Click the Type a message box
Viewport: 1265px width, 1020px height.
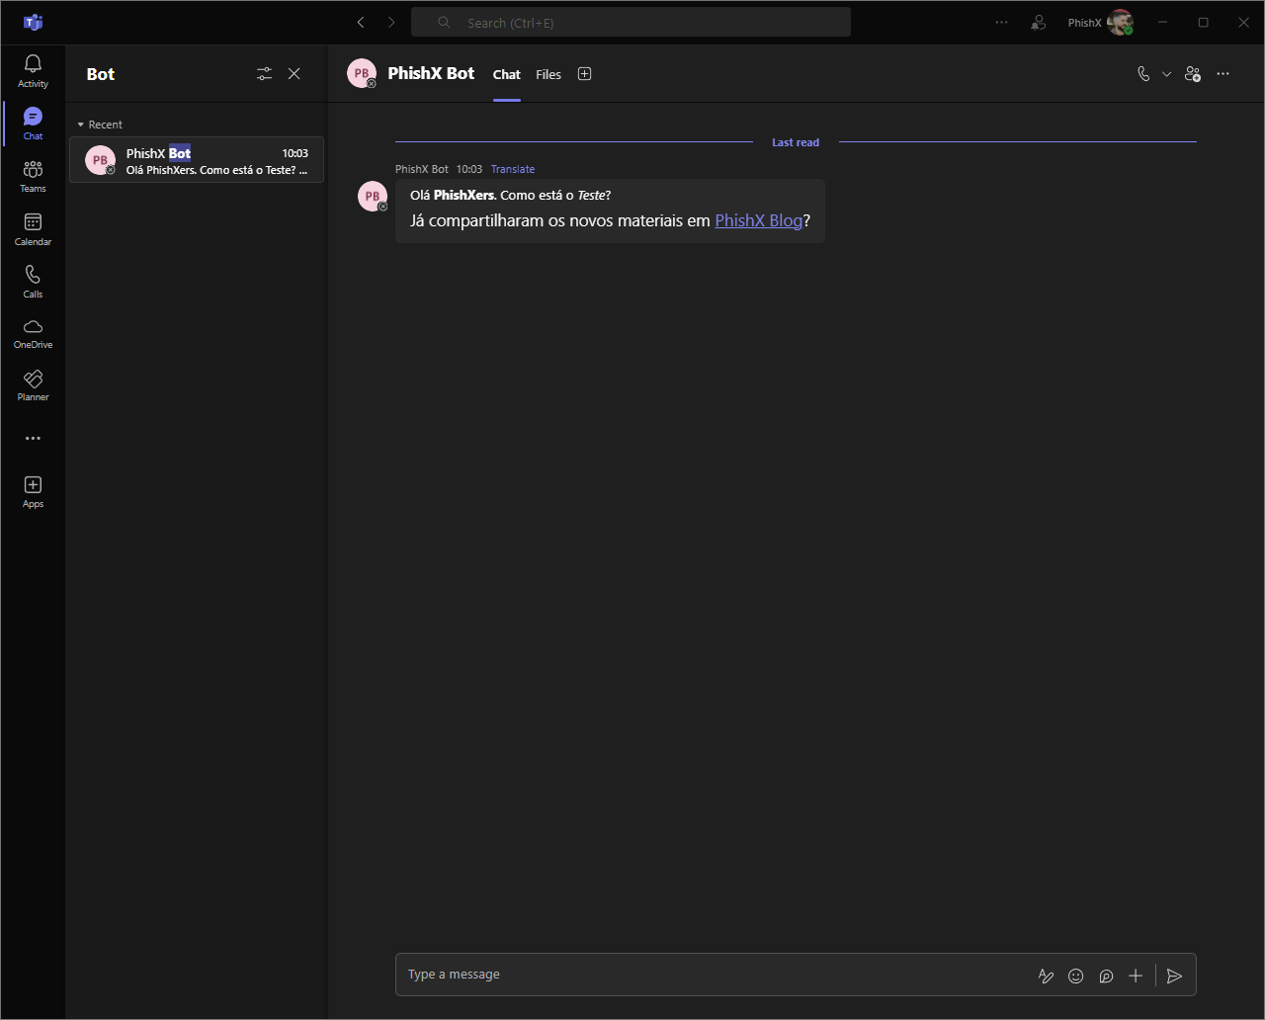tap(717, 975)
